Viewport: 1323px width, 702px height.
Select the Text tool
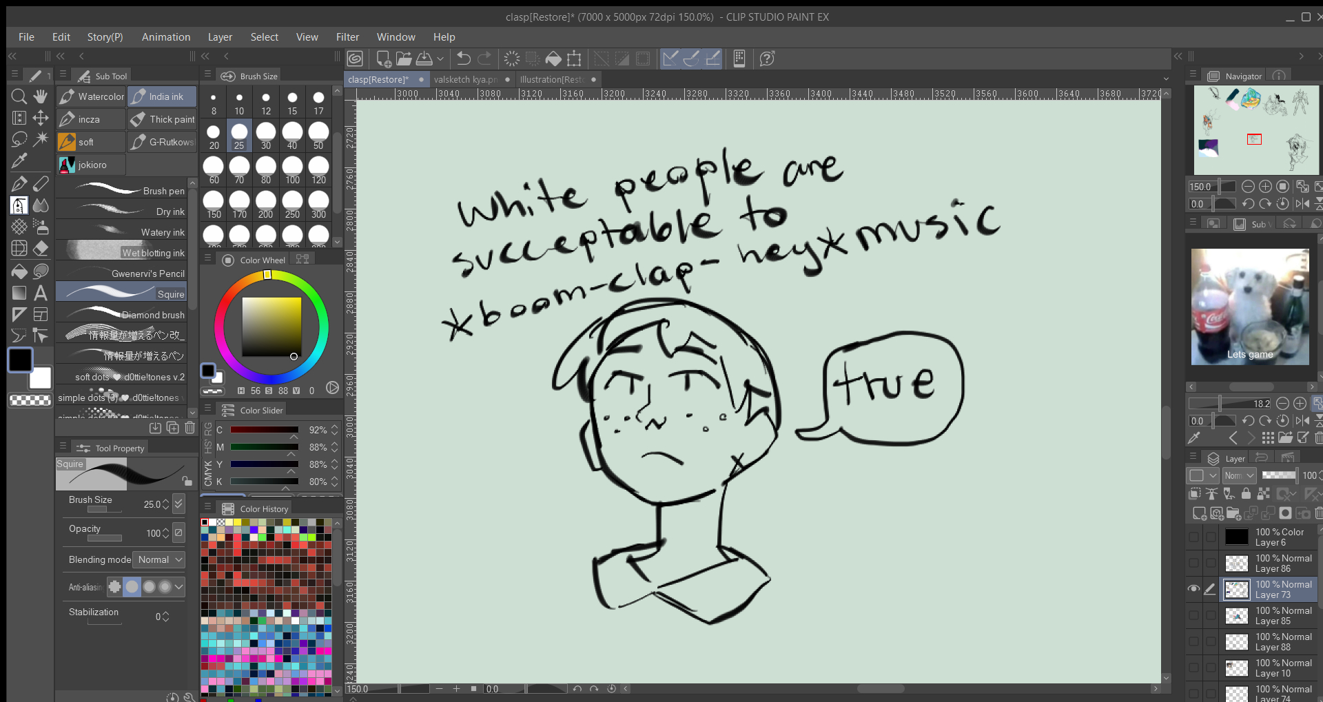[x=41, y=293]
